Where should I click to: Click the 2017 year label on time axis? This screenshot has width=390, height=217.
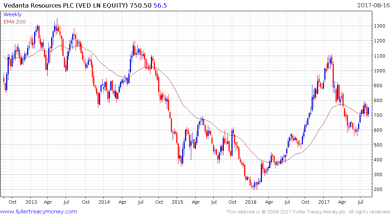click(x=324, y=202)
